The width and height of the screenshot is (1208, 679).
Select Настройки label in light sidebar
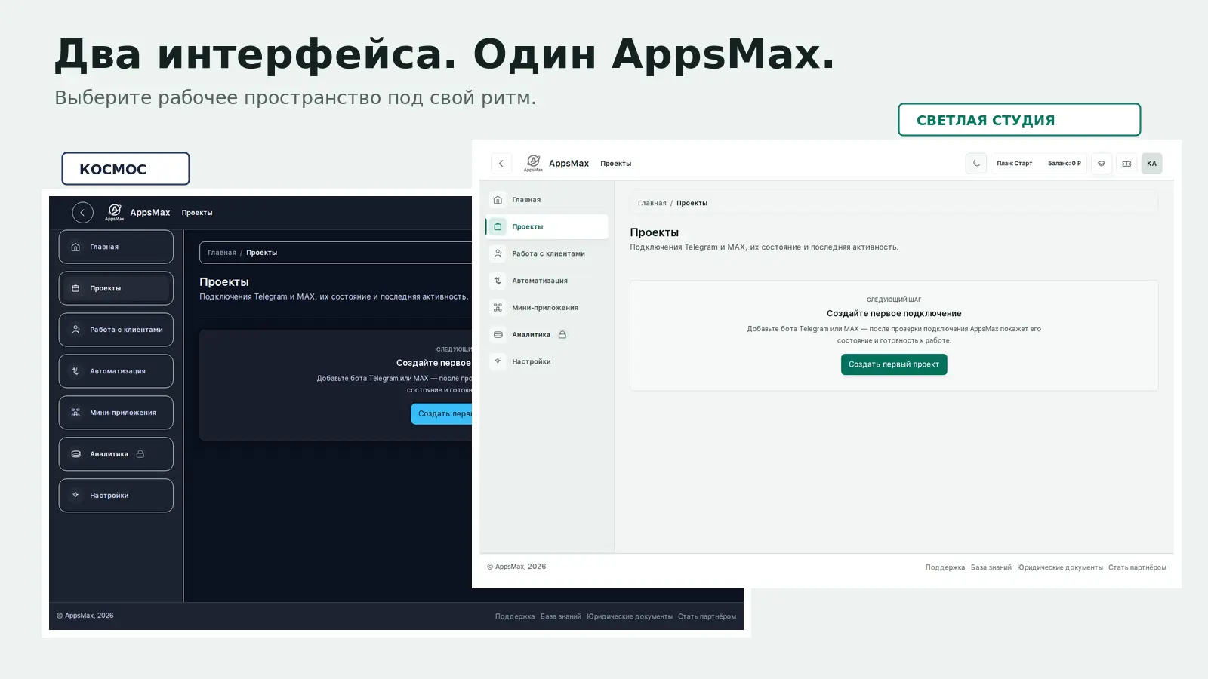(532, 362)
